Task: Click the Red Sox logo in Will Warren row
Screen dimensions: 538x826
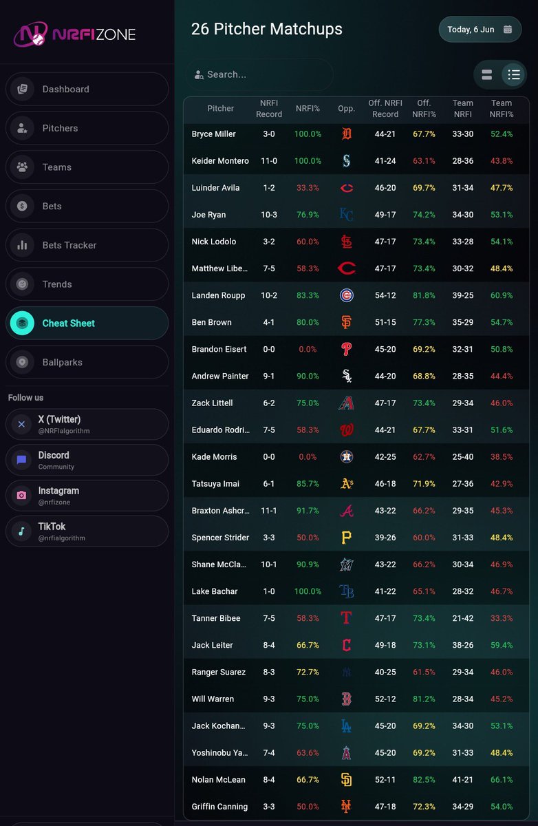Action: pyautogui.click(x=346, y=699)
